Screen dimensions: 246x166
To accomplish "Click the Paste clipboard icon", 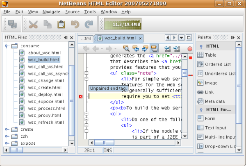I will point(61,24).
